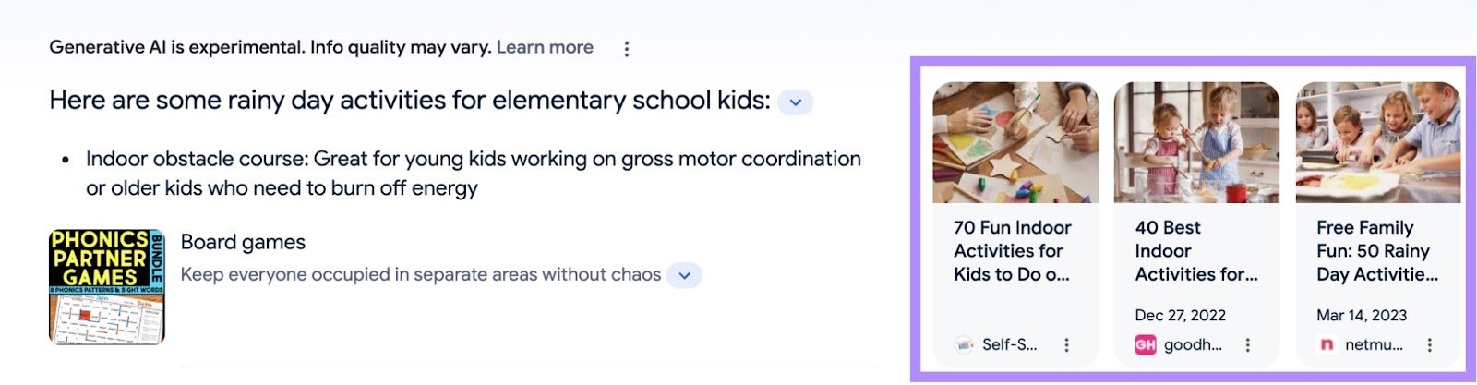Click the Self-S... source favicon
Image resolution: width=1477 pixels, height=385 pixels.
pyautogui.click(x=964, y=344)
